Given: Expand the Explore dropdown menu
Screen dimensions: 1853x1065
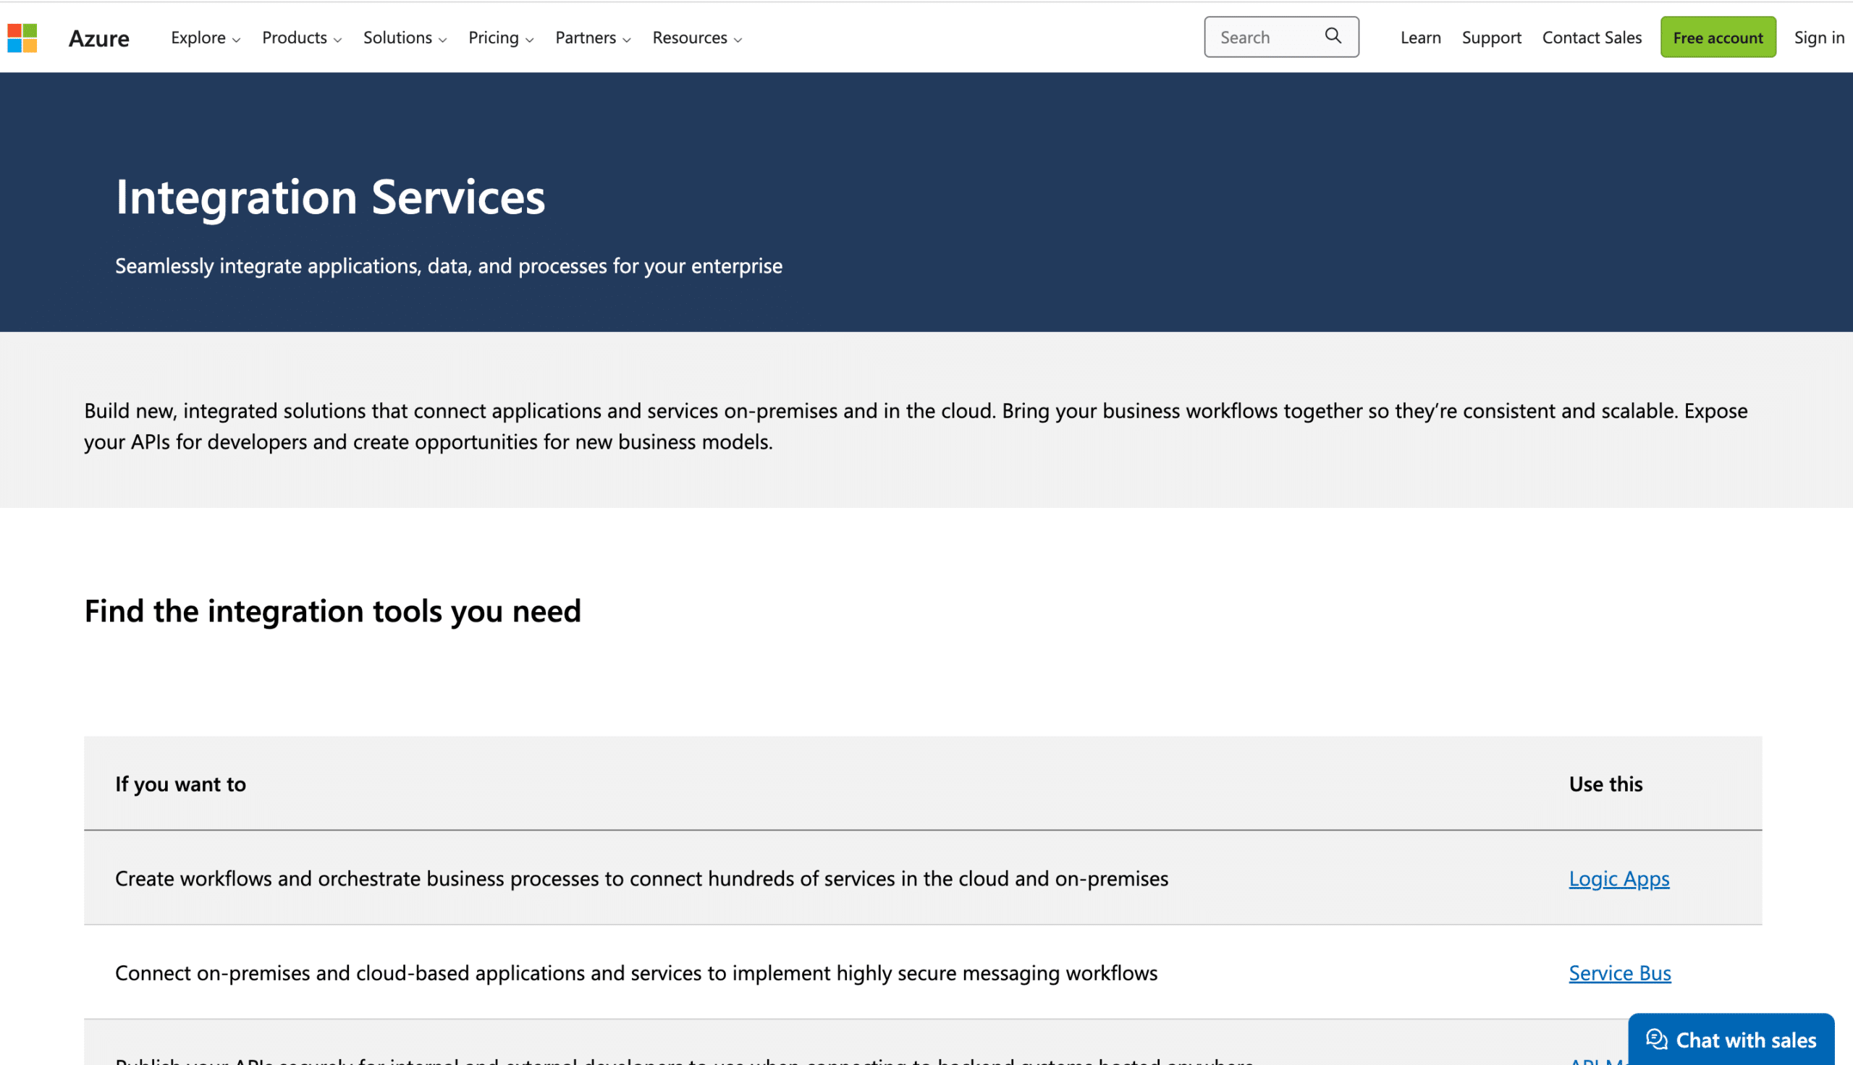Looking at the screenshot, I should pyautogui.click(x=203, y=35).
